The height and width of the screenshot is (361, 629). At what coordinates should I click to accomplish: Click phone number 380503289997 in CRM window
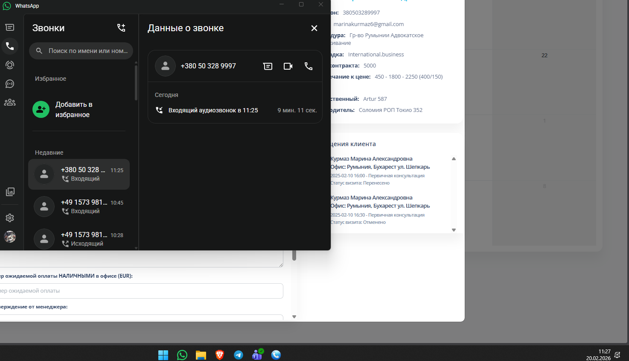(361, 12)
